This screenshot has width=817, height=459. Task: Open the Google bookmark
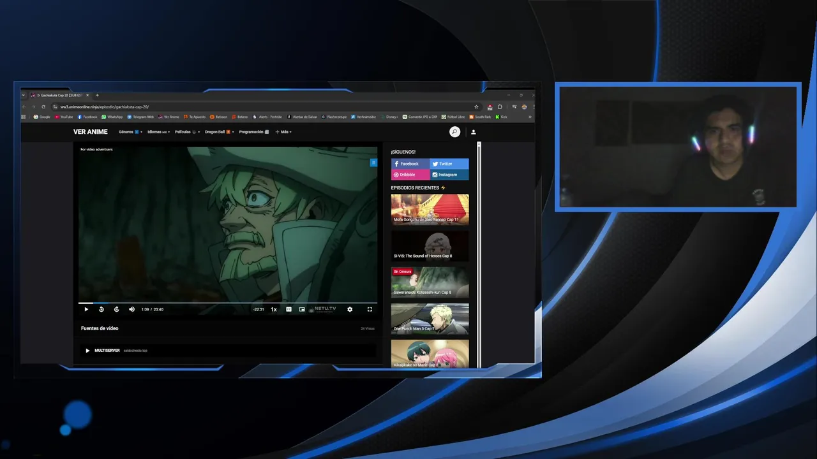(42, 117)
